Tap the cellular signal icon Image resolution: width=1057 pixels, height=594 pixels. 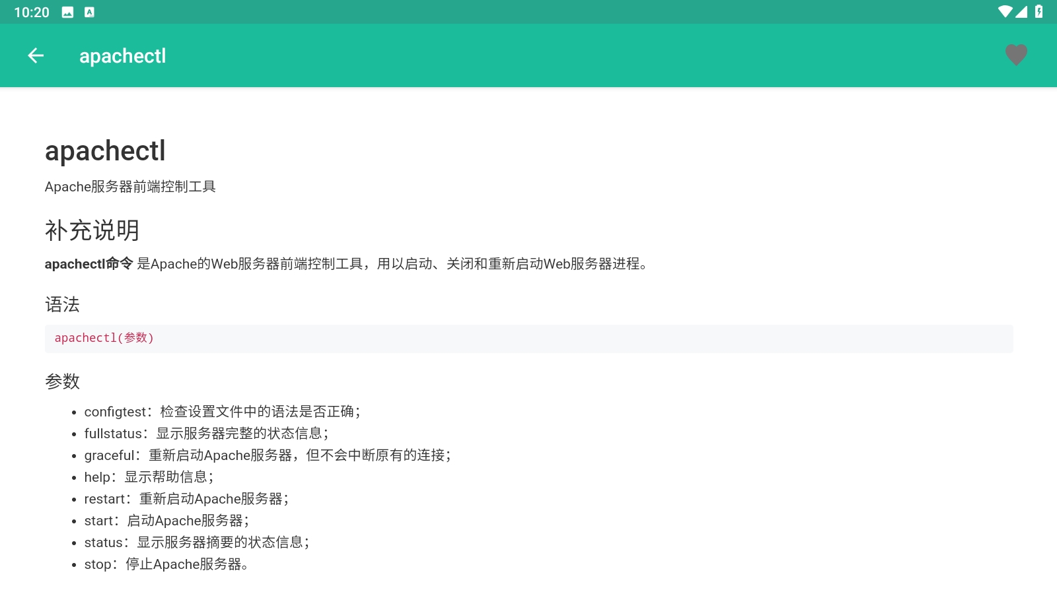coord(1021,12)
